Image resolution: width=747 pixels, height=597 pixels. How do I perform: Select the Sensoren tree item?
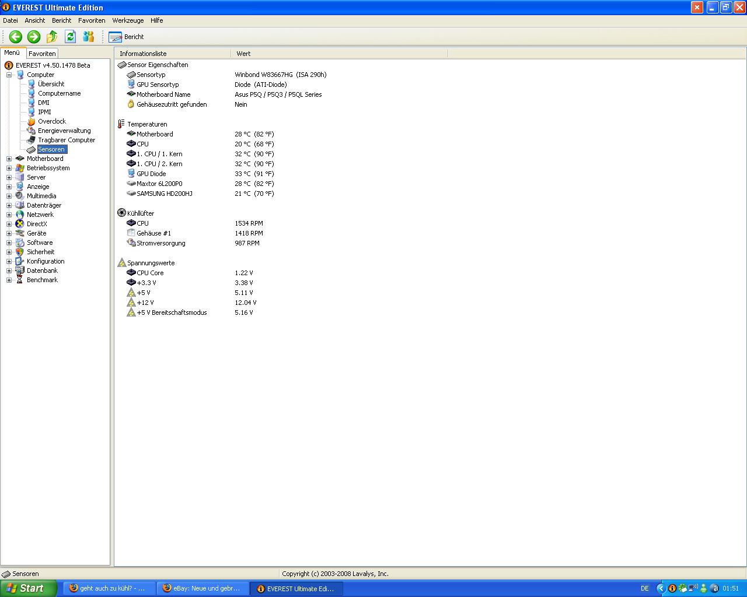click(x=51, y=149)
